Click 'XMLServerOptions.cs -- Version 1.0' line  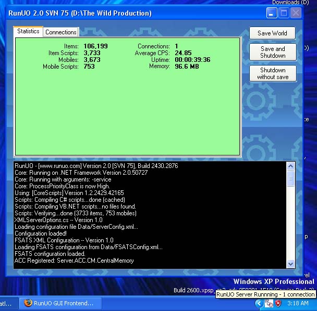58,220
